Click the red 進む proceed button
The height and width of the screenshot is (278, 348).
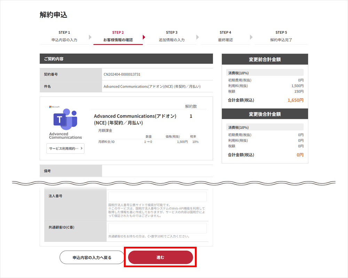[160, 257]
